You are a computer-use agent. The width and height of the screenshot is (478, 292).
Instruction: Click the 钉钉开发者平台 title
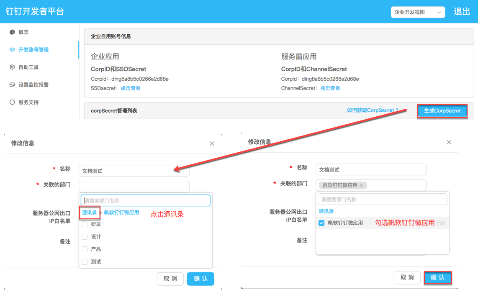(x=35, y=12)
